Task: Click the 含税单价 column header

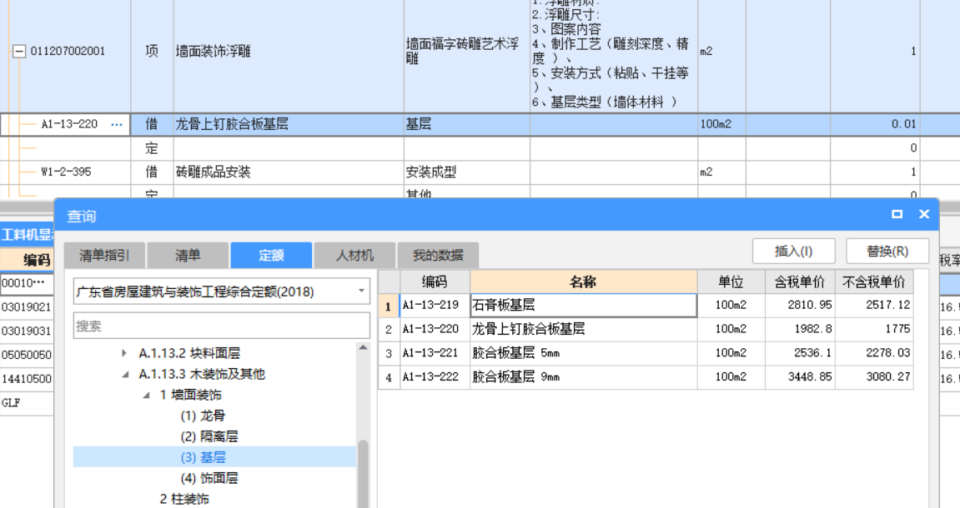Action: [x=800, y=282]
